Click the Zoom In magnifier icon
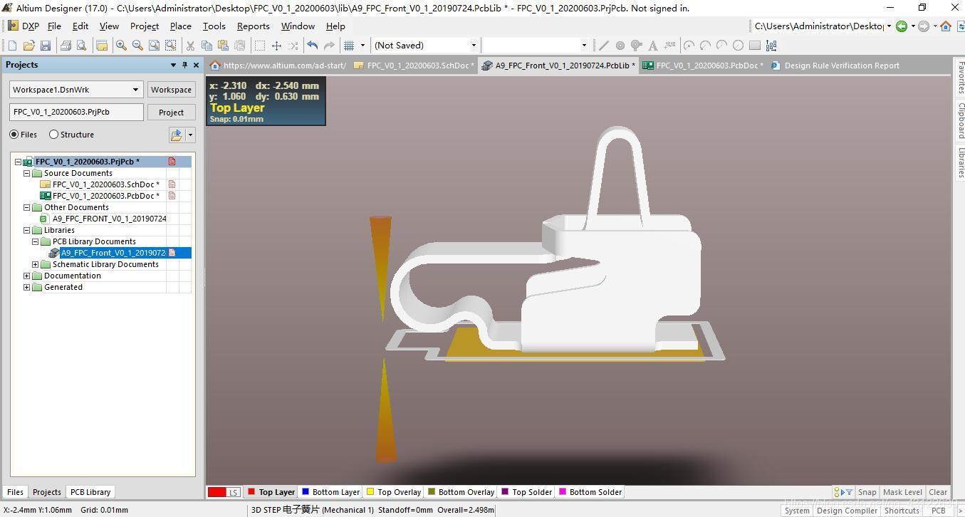The width and height of the screenshot is (965, 517). coord(121,46)
